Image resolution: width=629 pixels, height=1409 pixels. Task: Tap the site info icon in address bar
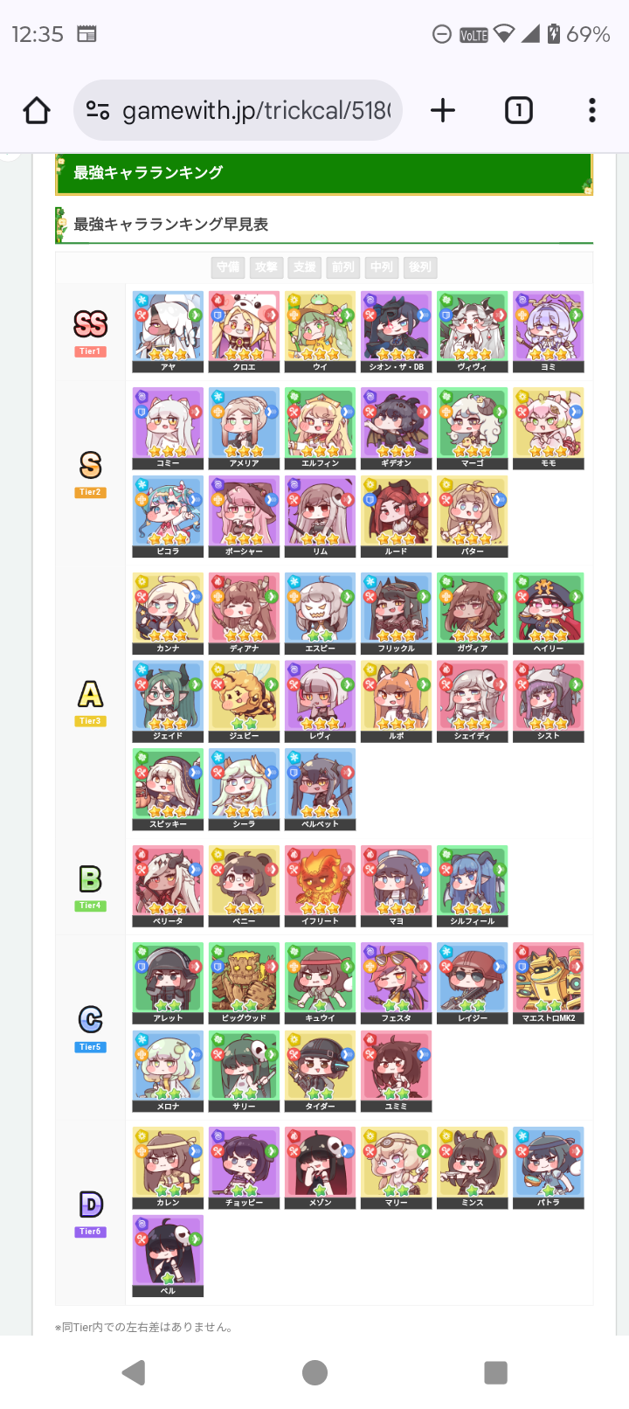(98, 110)
